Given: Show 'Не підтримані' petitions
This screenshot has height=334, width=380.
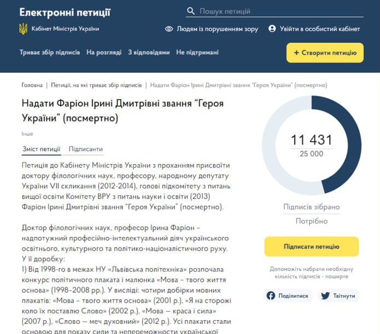Looking at the screenshot, I should [197, 53].
